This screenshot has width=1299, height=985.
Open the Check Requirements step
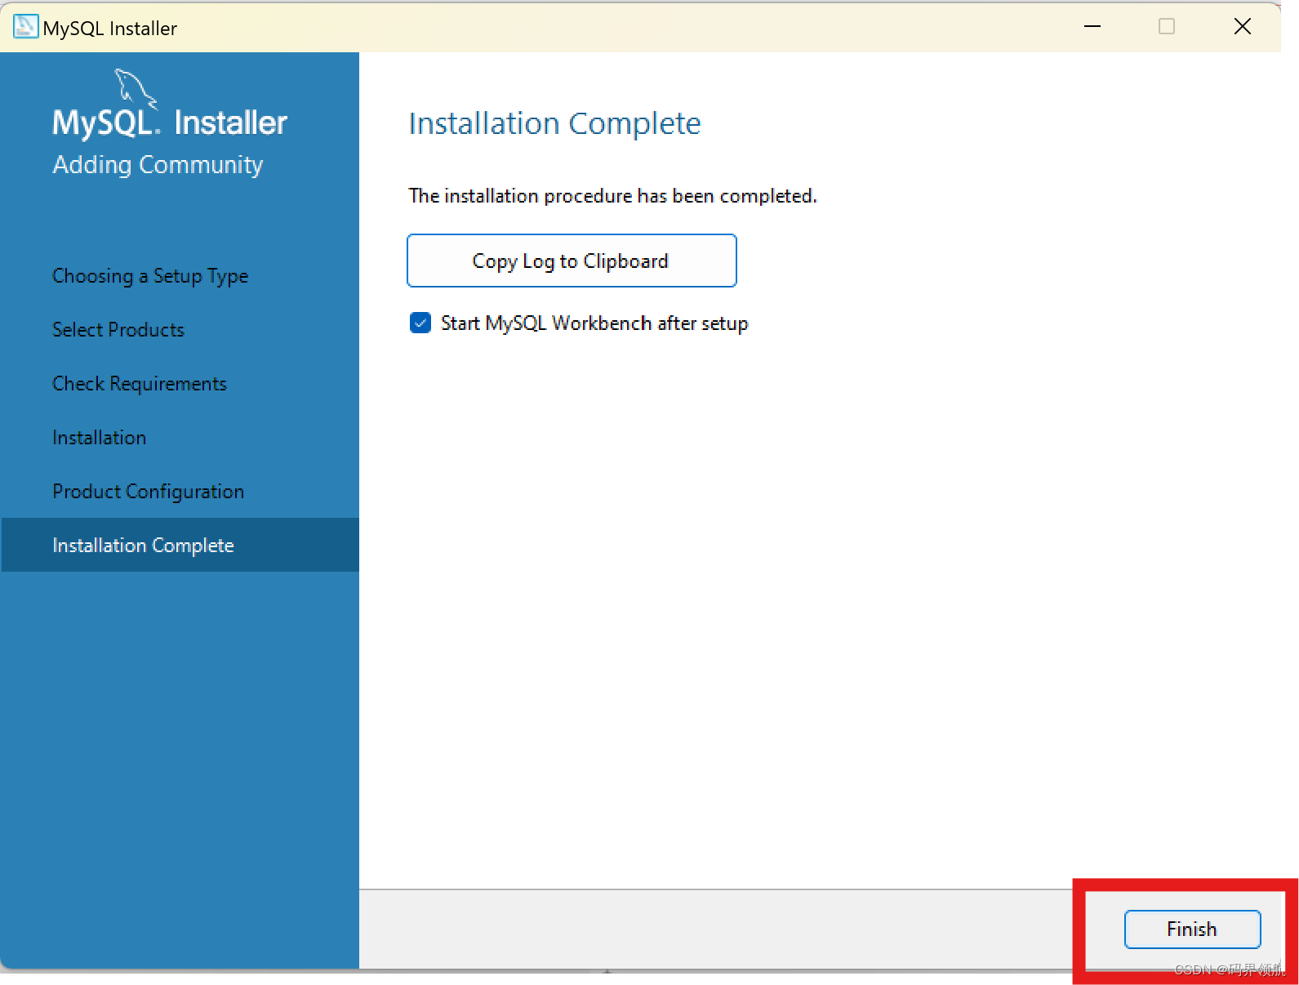[x=140, y=384]
